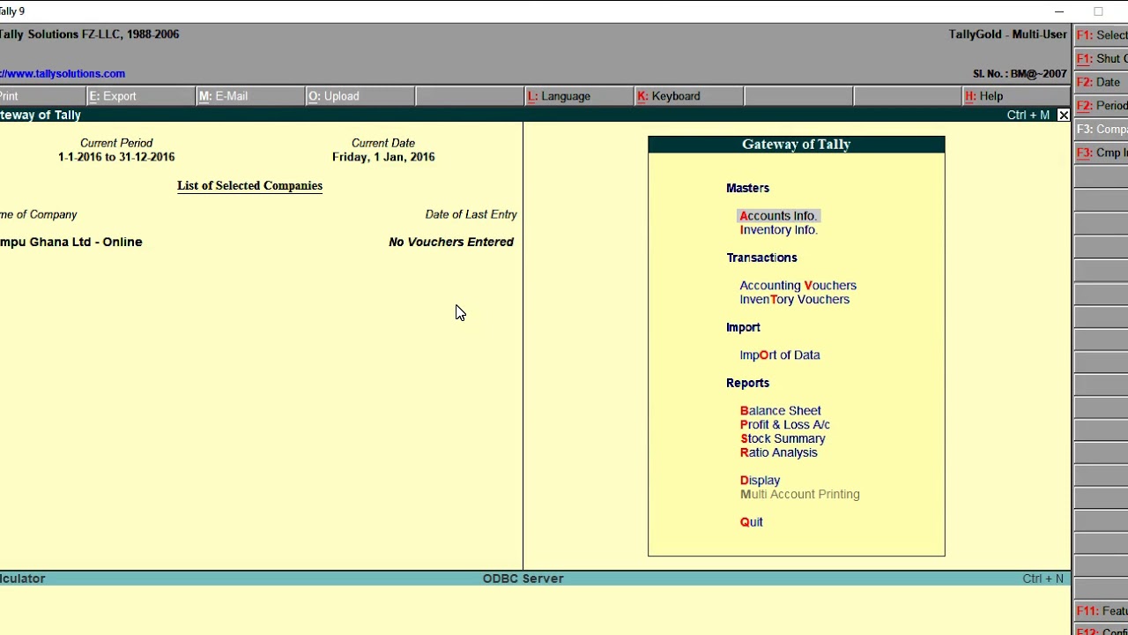Image resolution: width=1128 pixels, height=635 pixels.
Task: Click F1: Select company button
Action: (x=1101, y=35)
